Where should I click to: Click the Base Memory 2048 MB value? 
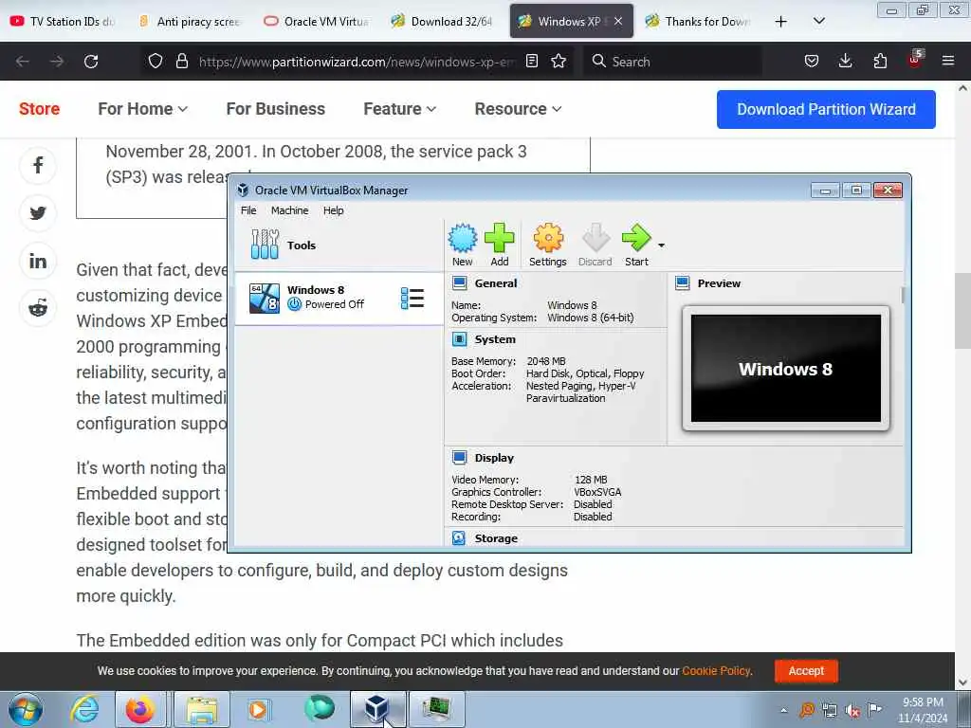click(546, 361)
